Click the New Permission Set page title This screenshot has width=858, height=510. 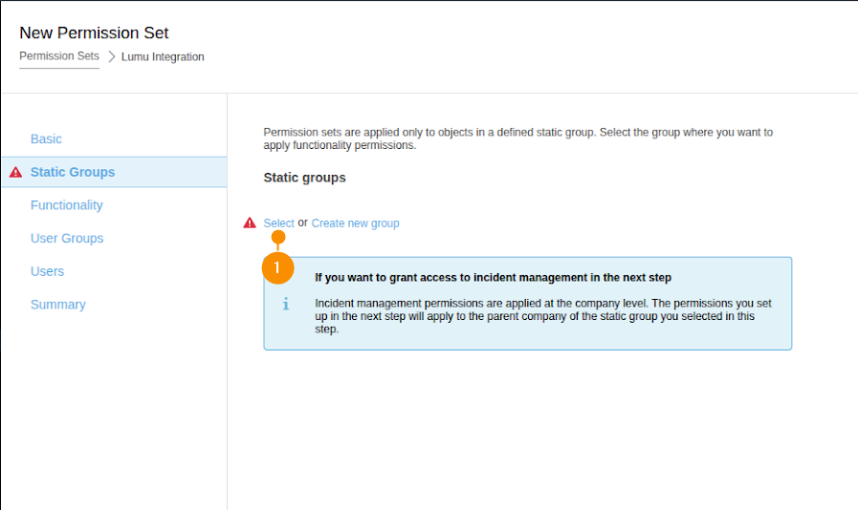coord(94,33)
